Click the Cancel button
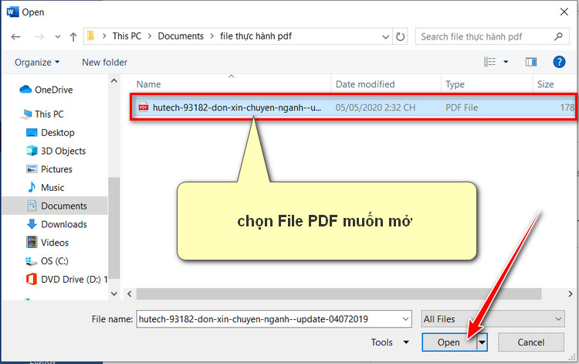This screenshot has width=579, height=364. coord(530,342)
